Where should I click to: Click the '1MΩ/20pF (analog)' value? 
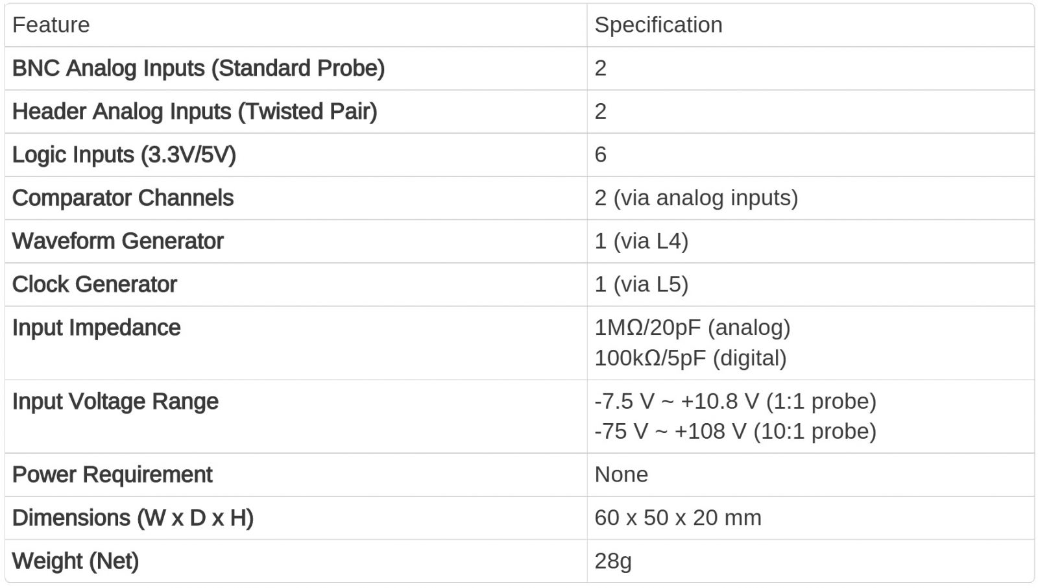point(692,328)
